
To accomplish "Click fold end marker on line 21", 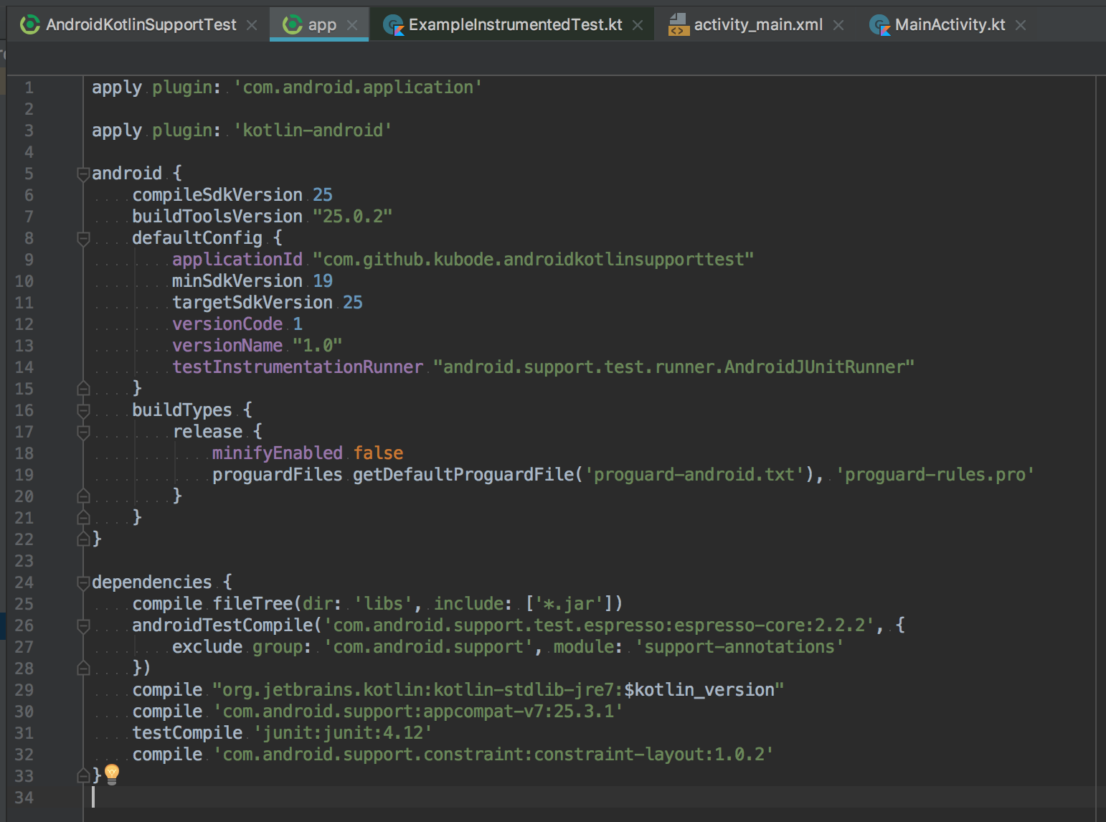I will (x=83, y=517).
